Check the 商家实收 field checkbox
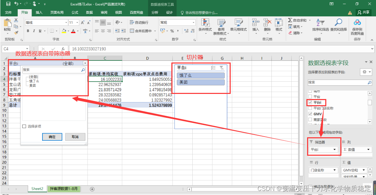This screenshot has height=195, width=376. point(310,120)
